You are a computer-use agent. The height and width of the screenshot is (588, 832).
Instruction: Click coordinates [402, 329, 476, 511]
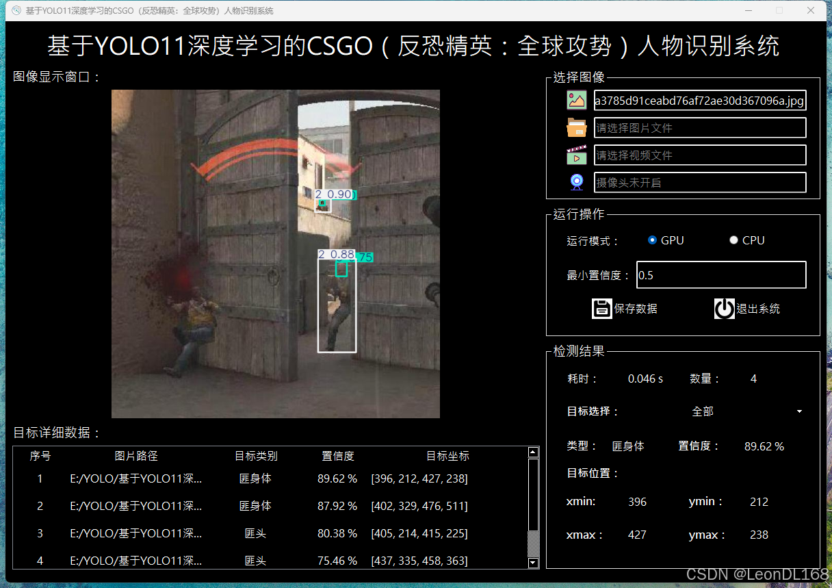coord(419,507)
